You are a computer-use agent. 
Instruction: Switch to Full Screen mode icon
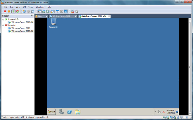(48, 11)
